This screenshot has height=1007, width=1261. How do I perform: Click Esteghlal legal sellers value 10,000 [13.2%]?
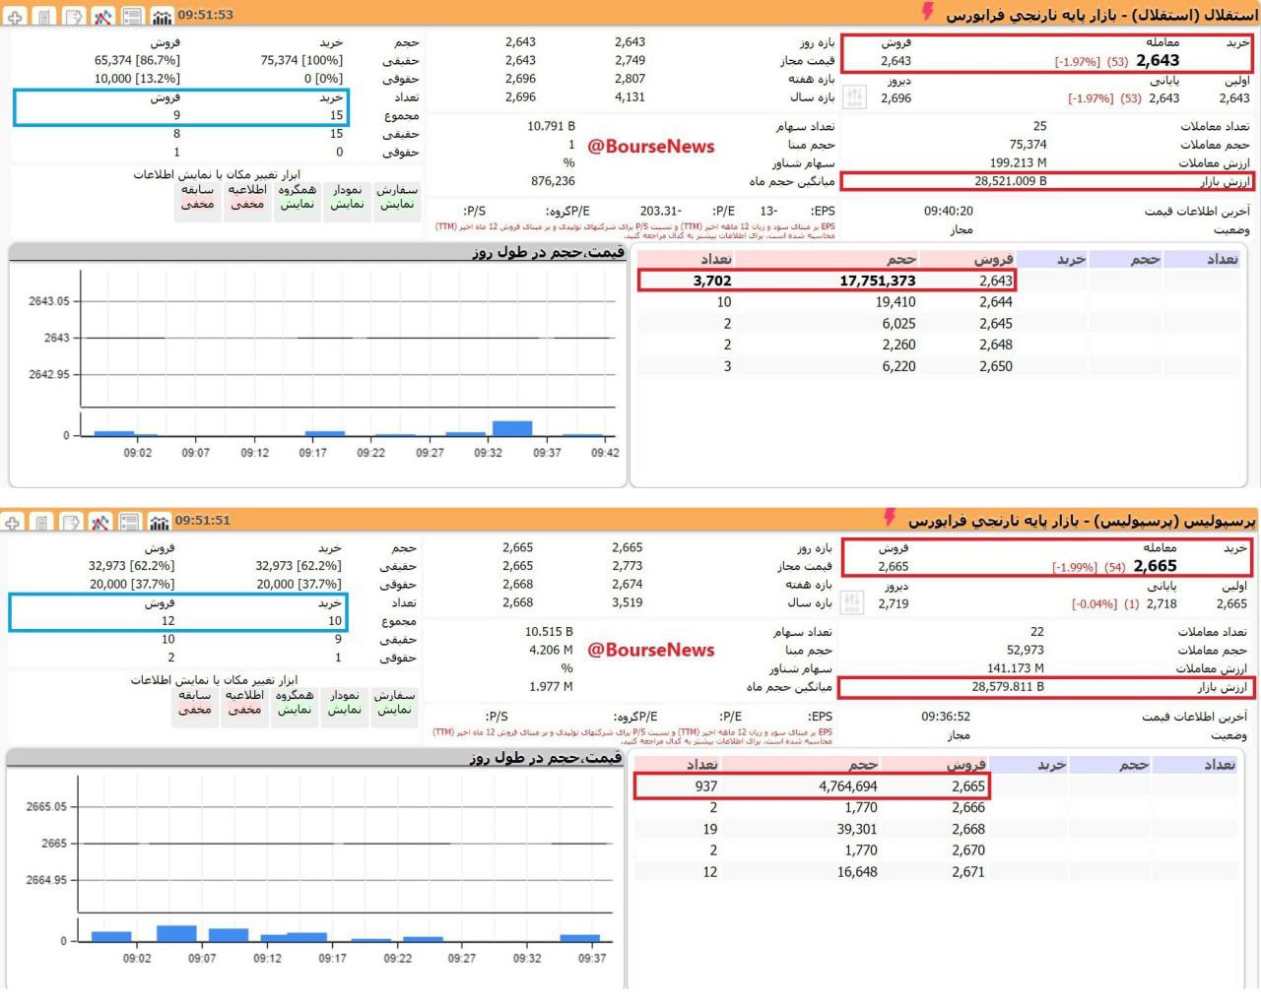pyautogui.click(x=137, y=79)
